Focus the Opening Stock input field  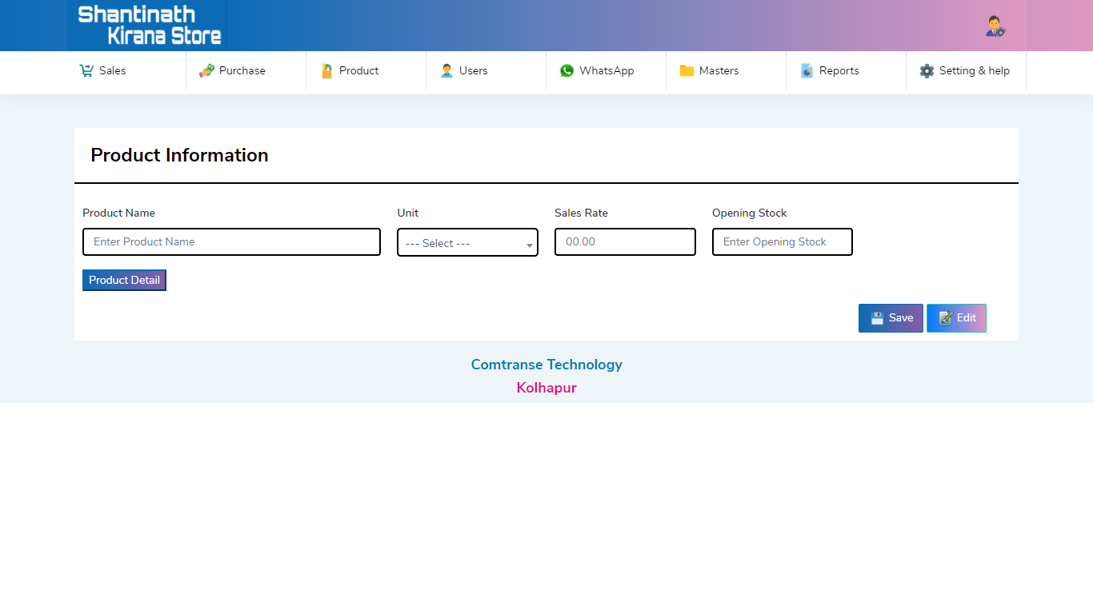click(783, 241)
